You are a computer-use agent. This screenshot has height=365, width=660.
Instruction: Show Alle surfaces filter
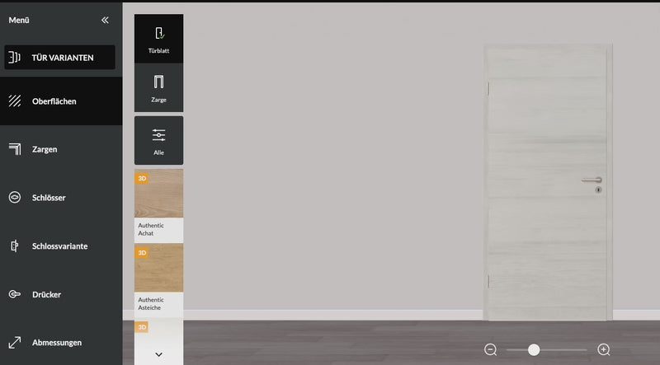158,140
